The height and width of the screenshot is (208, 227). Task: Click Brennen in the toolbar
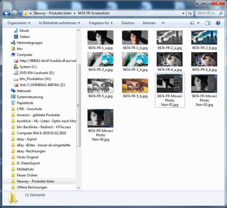point(149,23)
